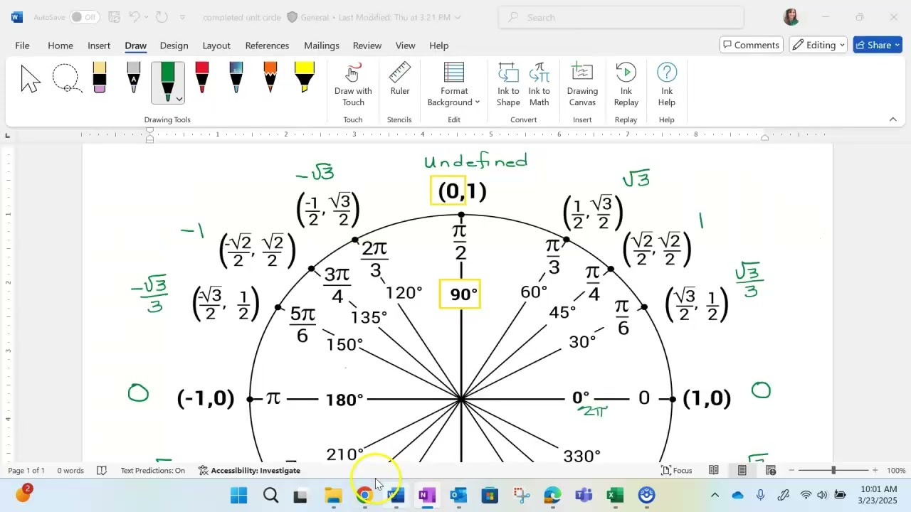Open green pen options dropdown arrow
The height and width of the screenshot is (512, 911).
179,99
